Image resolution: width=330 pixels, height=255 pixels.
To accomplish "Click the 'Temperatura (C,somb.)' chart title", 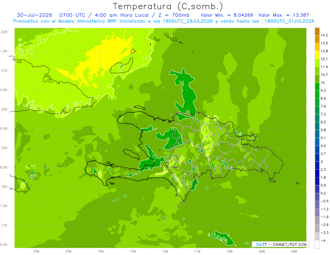I will coord(168,6).
